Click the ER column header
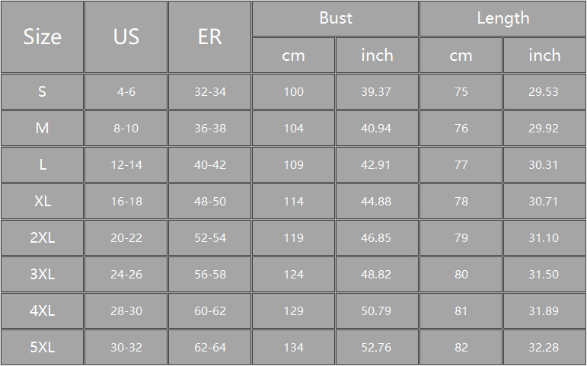The height and width of the screenshot is (366, 587). coord(209,37)
